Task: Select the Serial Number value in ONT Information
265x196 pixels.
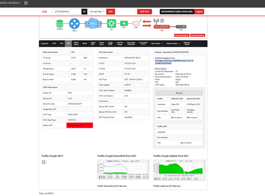Action: coord(75,104)
